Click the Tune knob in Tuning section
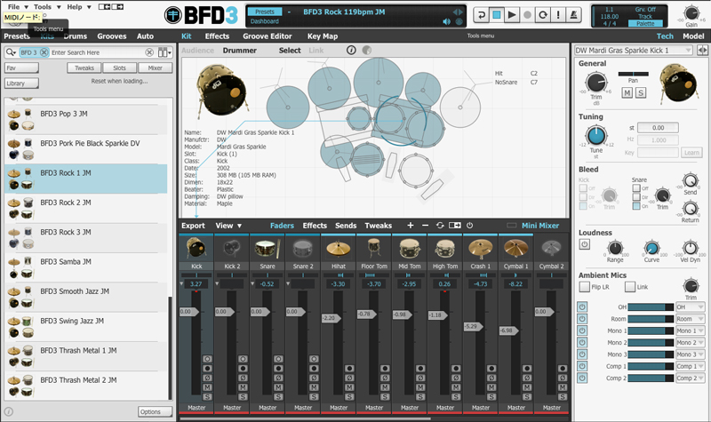This screenshot has width=711, height=422. tap(596, 136)
